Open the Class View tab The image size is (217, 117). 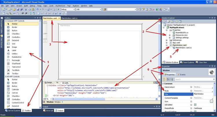click(201, 62)
